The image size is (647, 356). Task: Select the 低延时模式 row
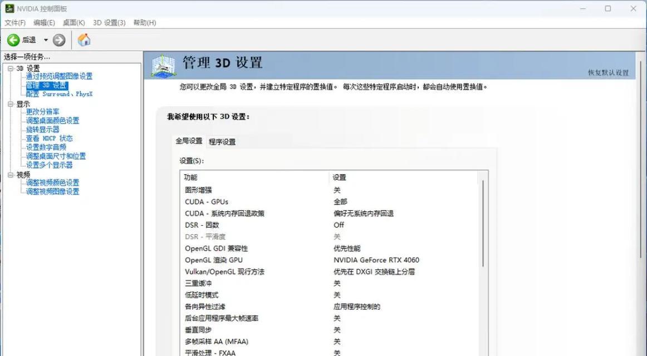coord(330,295)
